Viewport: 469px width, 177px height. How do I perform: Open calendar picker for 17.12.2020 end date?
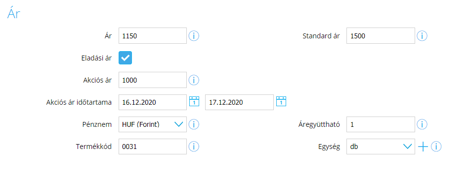pyautogui.click(x=281, y=101)
